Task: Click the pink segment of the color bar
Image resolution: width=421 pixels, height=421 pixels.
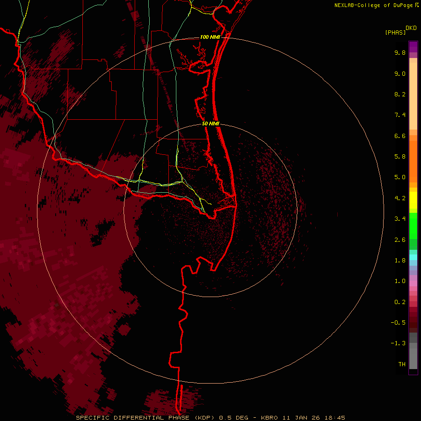Action: [413, 283]
